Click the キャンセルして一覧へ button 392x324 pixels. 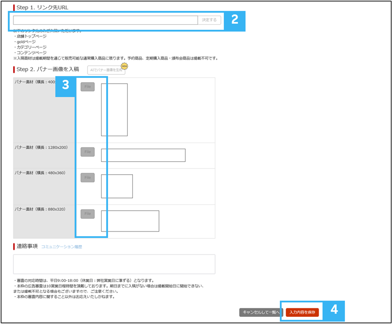coord(261,312)
